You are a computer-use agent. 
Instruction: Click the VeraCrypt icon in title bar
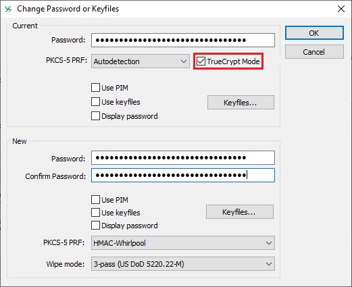(8, 9)
